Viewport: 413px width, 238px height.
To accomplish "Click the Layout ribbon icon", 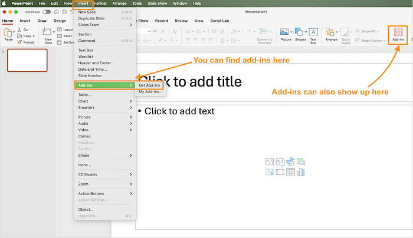I will (60, 29).
